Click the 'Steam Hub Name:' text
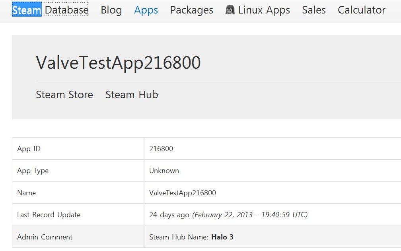The image size is (401, 251). pyautogui.click(x=179, y=237)
